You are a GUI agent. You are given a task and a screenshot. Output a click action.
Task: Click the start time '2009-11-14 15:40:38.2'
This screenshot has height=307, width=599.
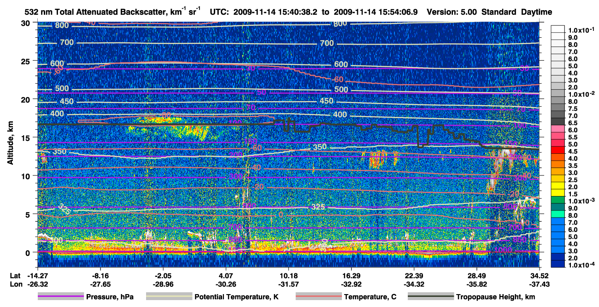[276, 12]
